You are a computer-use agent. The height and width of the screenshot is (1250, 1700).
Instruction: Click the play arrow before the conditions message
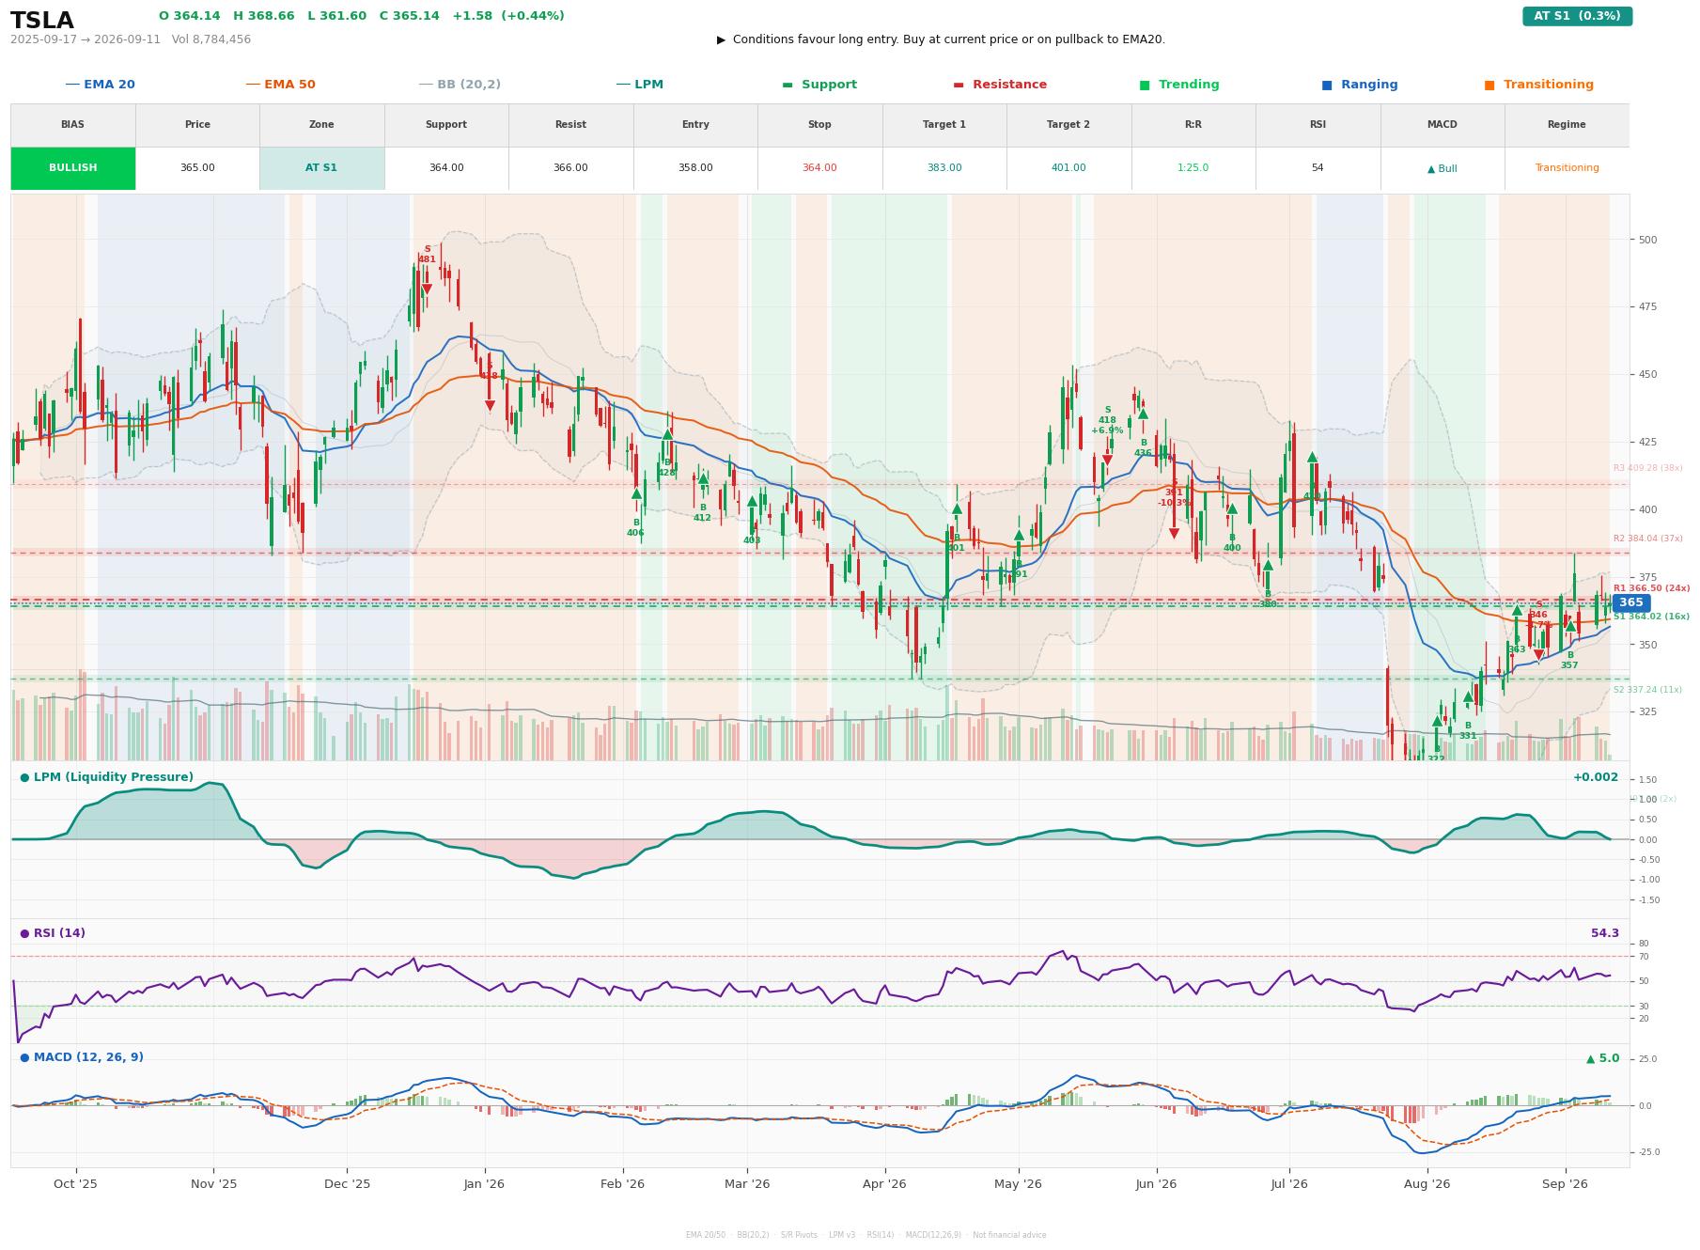(x=721, y=39)
